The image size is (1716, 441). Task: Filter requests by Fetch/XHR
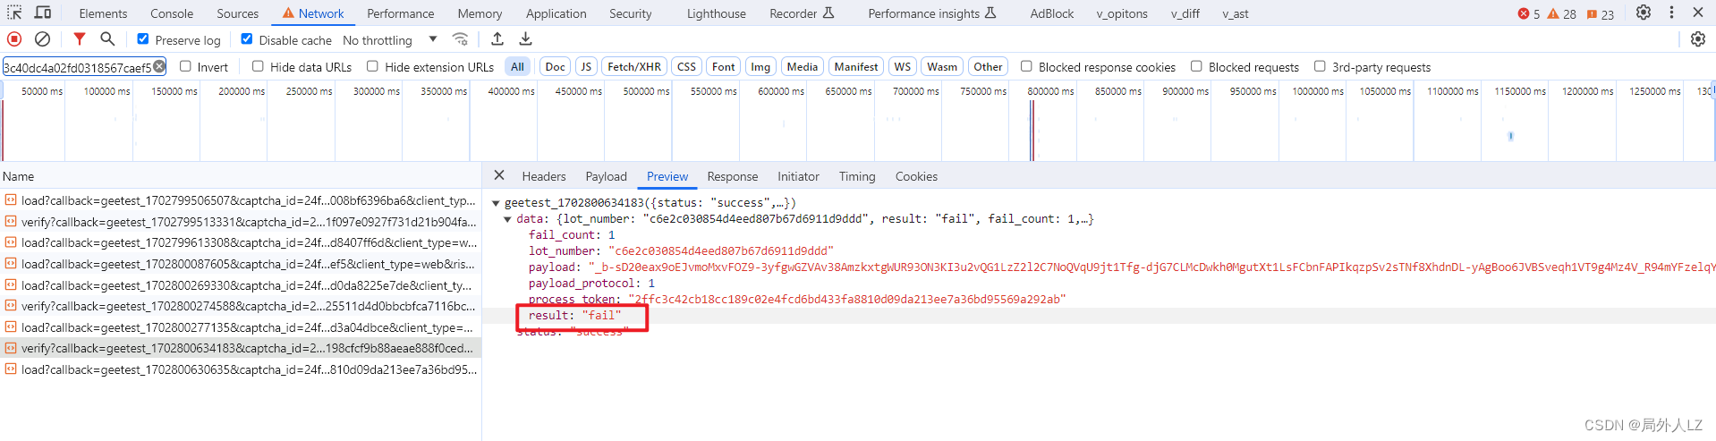tap(634, 67)
